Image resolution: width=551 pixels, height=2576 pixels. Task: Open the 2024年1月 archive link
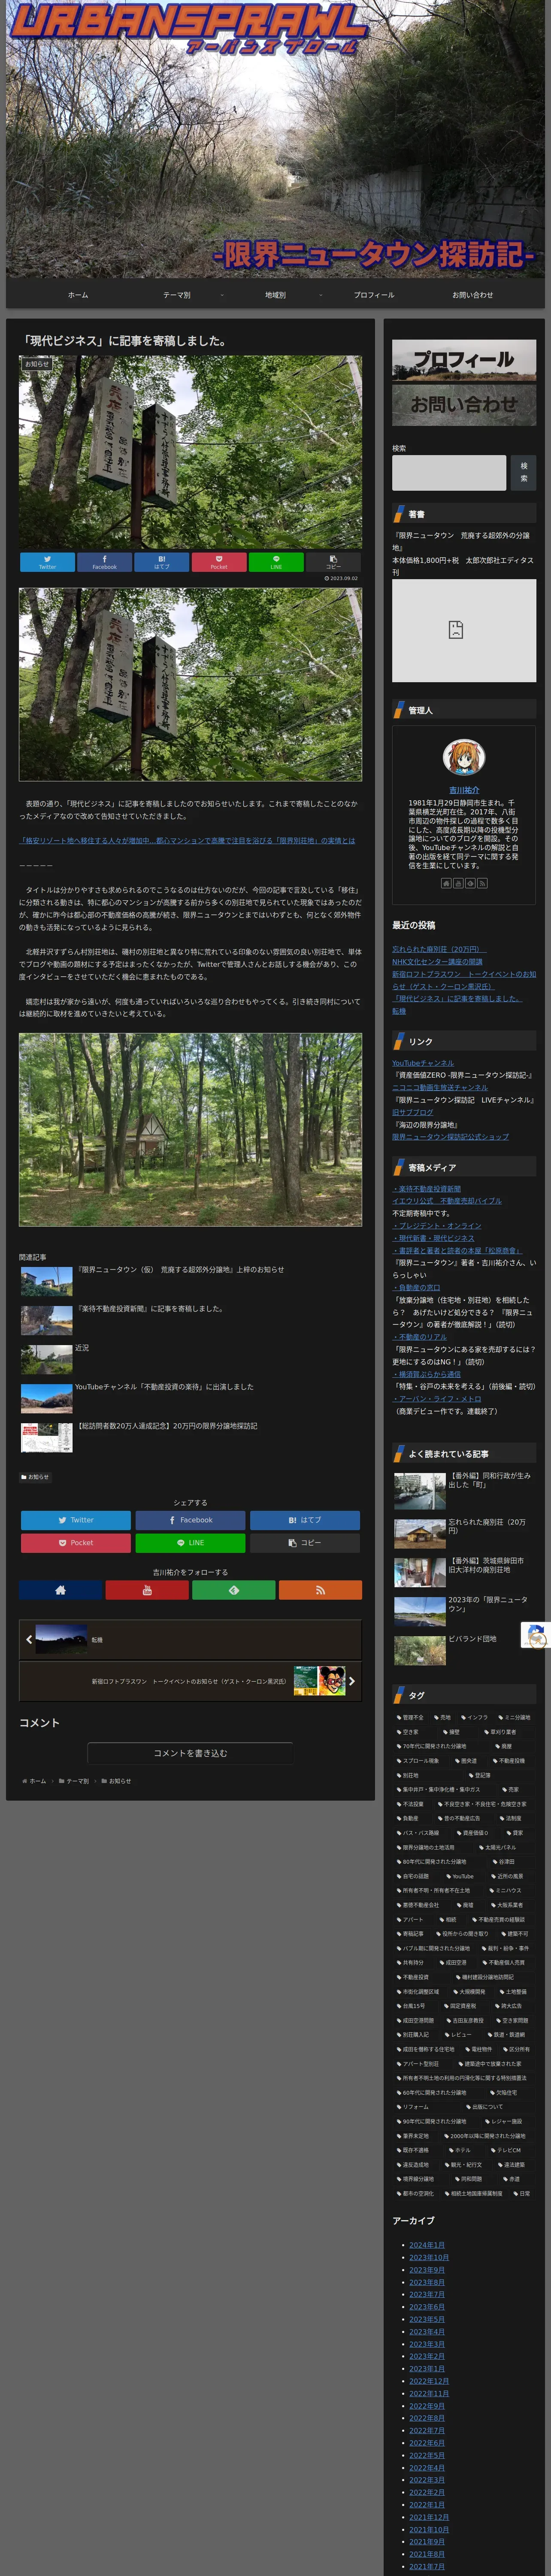tap(426, 2245)
